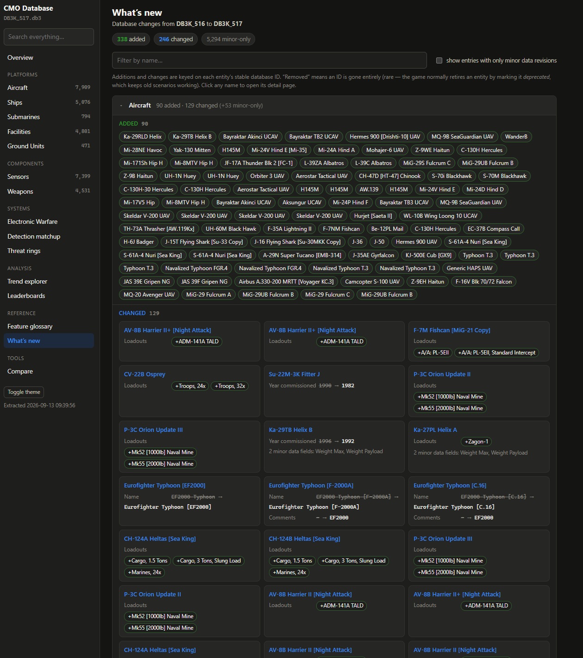Open F-7M Fishcan [MiG-21 Copy] changed entry
Image resolution: width=583 pixels, height=658 pixels.
(451, 330)
